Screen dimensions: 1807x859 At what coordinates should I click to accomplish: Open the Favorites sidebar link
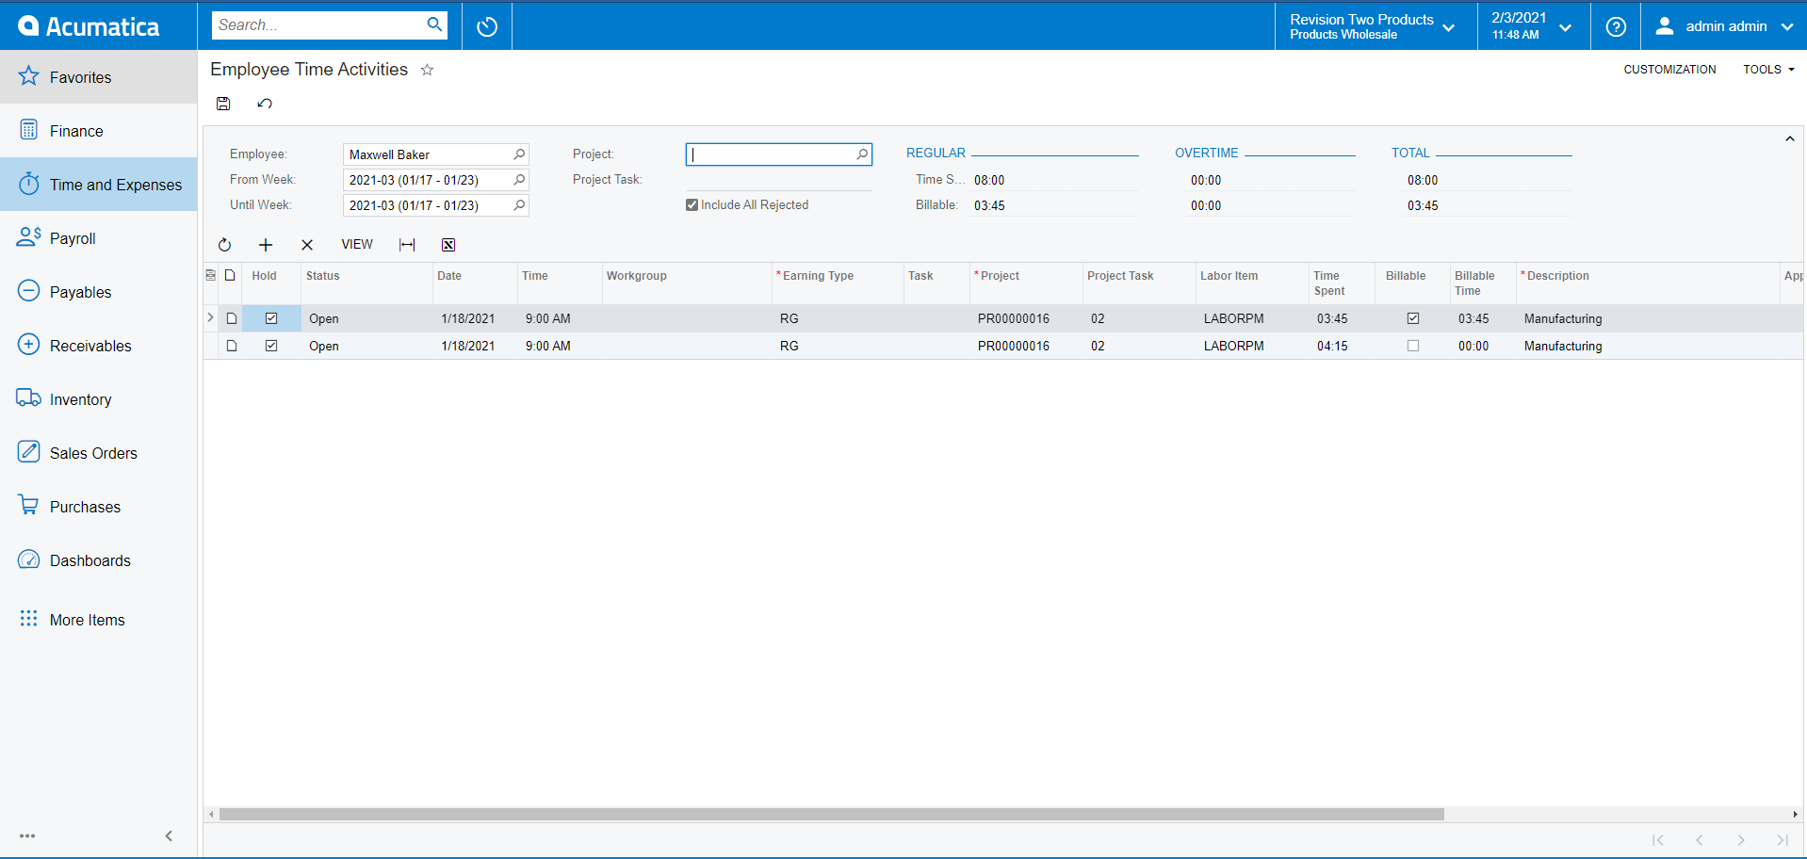click(99, 77)
